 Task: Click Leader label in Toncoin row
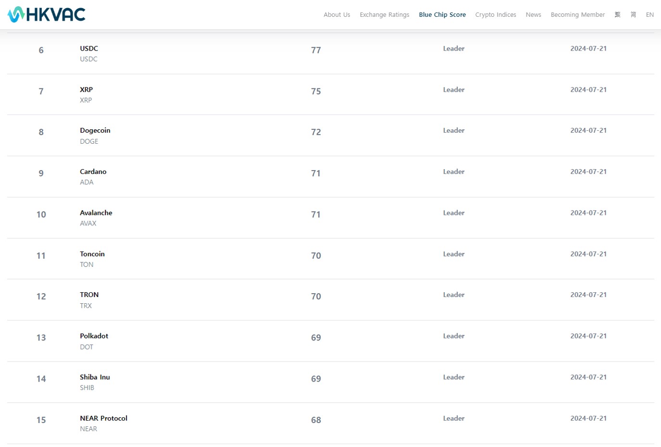454,254
